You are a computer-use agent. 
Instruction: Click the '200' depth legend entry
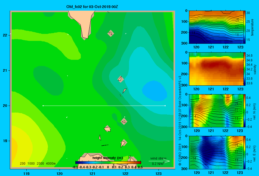(x=23, y=164)
